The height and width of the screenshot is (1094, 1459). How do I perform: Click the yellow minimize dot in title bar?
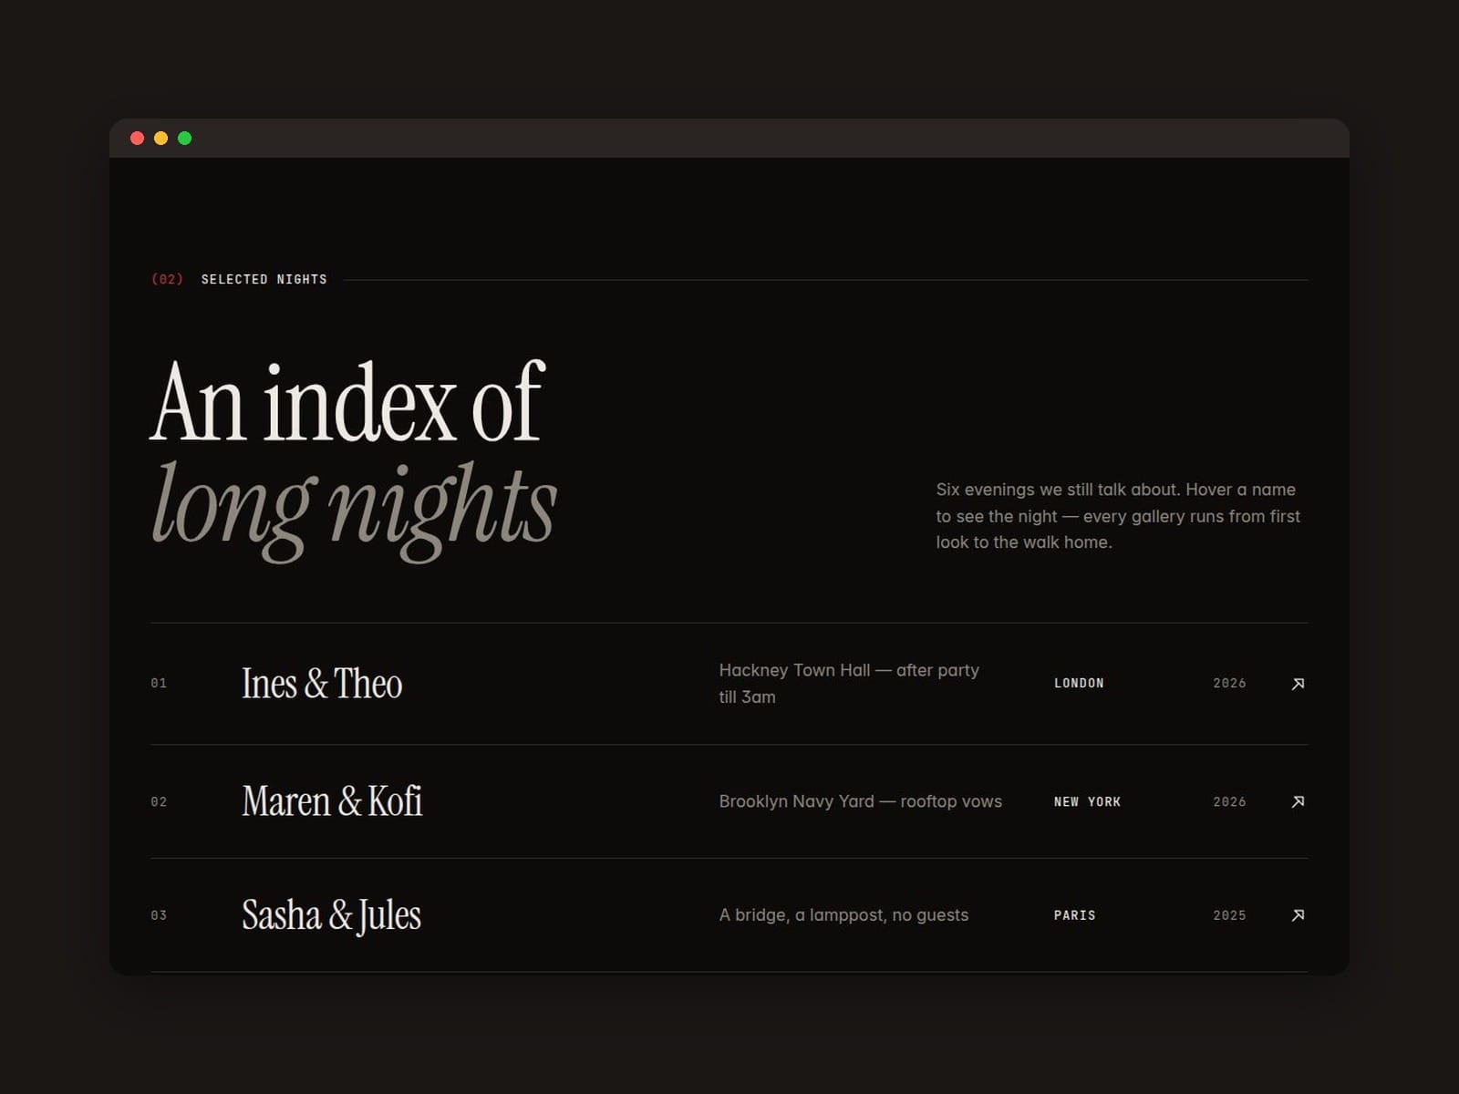tap(161, 139)
